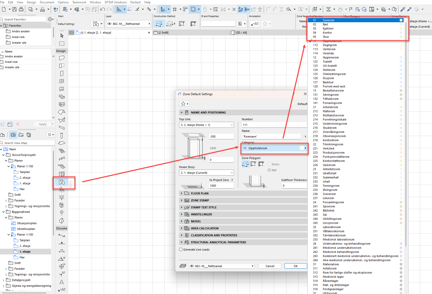This screenshot has height=294, width=432.
Task: Enable the Generate Live Loads checkbox
Action: point(181,250)
